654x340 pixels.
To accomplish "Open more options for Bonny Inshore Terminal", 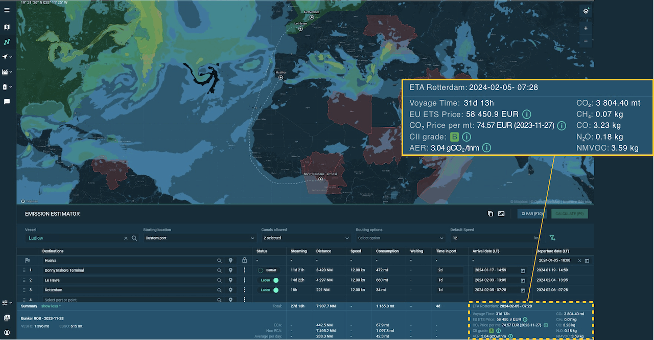I will [244, 270].
